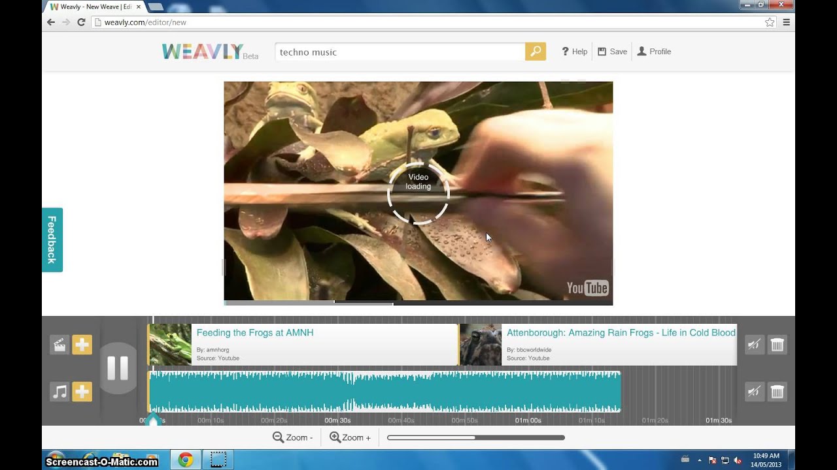Click the YouTube logo on the video
837x470 pixels.
coord(587,288)
